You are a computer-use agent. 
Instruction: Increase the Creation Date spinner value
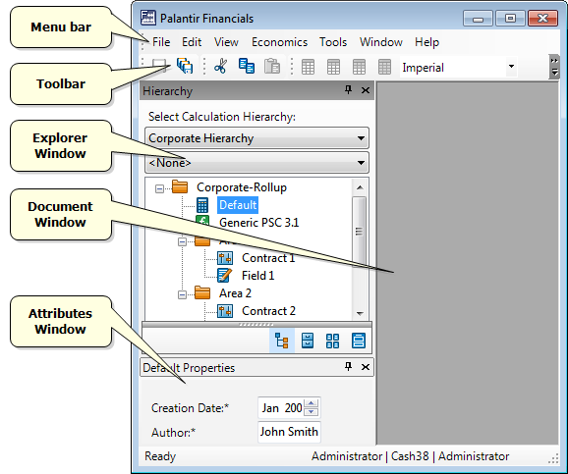[312, 403]
